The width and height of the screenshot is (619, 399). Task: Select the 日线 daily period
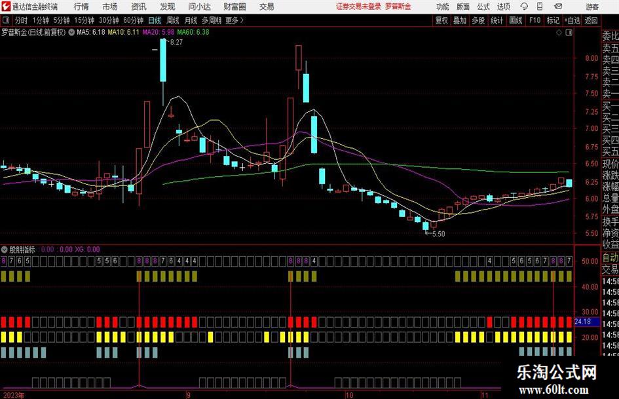point(155,20)
